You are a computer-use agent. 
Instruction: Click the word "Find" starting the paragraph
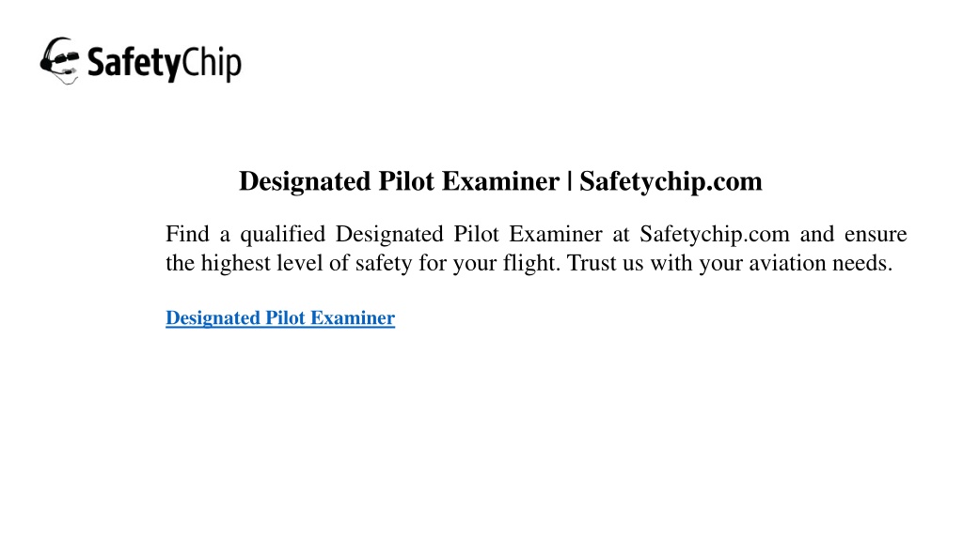[187, 234]
